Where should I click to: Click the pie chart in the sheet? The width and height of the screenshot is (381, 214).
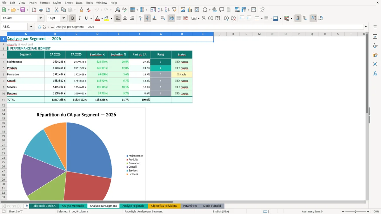(66, 162)
